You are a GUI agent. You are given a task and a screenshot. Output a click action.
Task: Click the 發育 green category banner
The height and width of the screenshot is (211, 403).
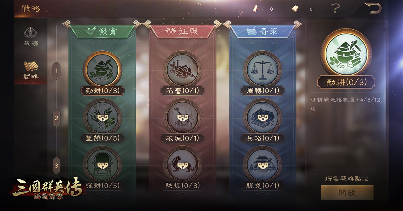(x=102, y=31)
